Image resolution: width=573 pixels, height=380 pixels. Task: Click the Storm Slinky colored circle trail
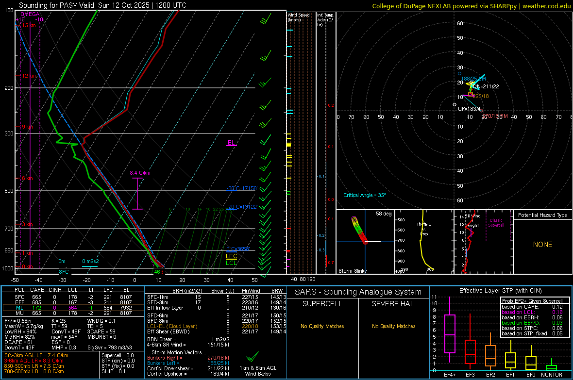(x=359, y=230)
